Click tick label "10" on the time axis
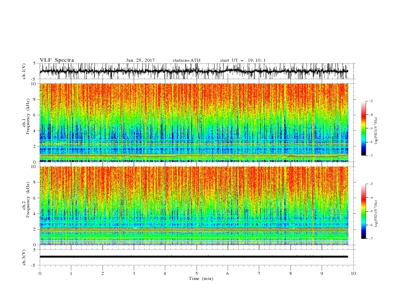 tap(353, 273)
